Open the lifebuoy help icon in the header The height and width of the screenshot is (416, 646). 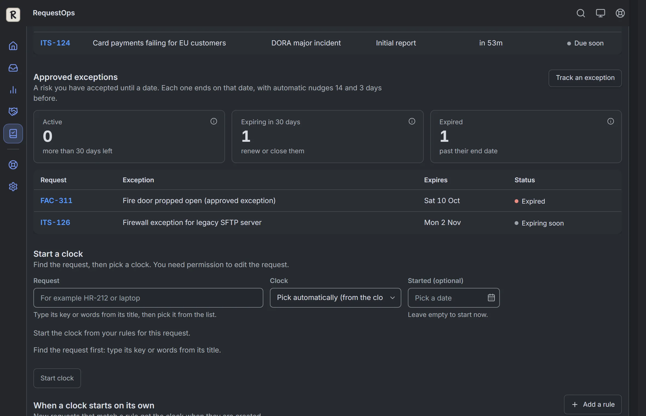620,13
